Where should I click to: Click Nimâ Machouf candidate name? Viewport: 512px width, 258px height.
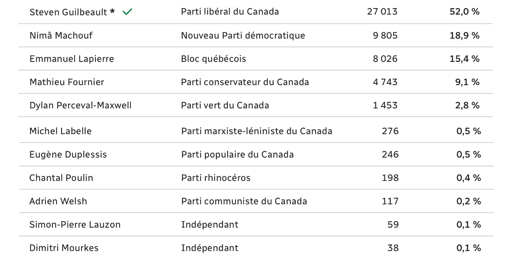(x=61, y=35)
